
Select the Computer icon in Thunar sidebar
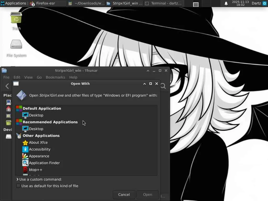[8, 102]
